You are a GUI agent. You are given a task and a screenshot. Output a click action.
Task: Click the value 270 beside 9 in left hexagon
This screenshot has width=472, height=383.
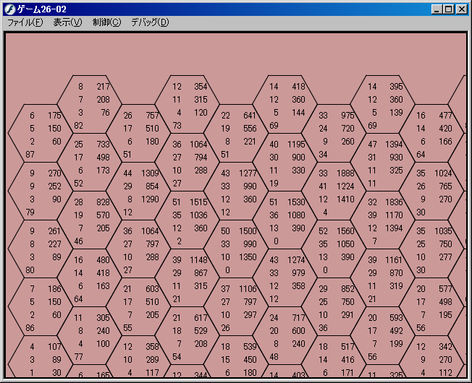coord(54,173)
